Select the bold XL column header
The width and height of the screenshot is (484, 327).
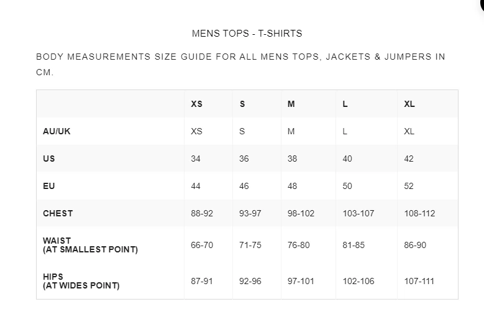(x=409, y=104)
